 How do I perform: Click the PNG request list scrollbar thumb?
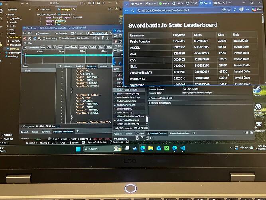click(147, 119)
